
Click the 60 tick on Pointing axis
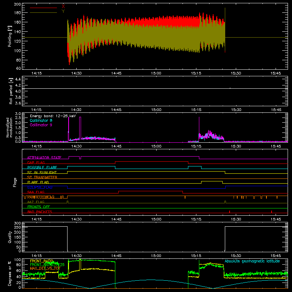pyautogui.click(x=19, y=68)
